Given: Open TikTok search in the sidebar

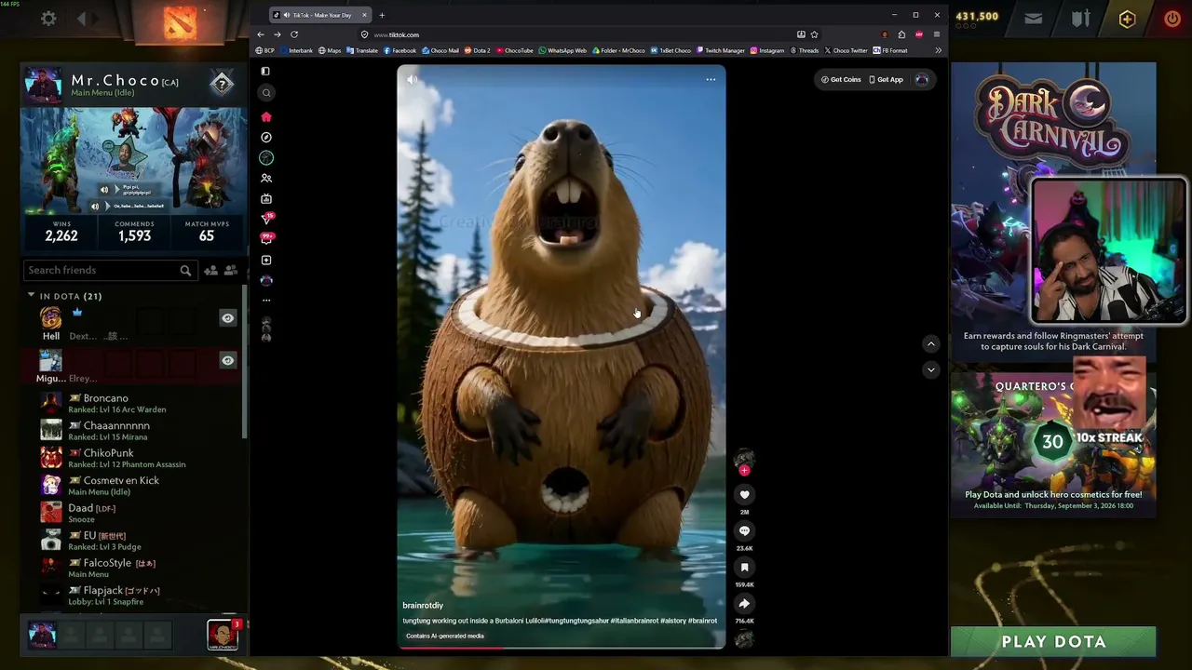Looking at the screenshot, I should click(x=266, y=92).
